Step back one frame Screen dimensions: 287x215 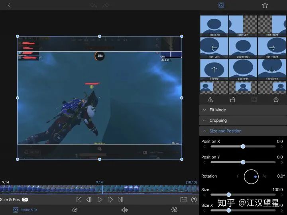89,199
